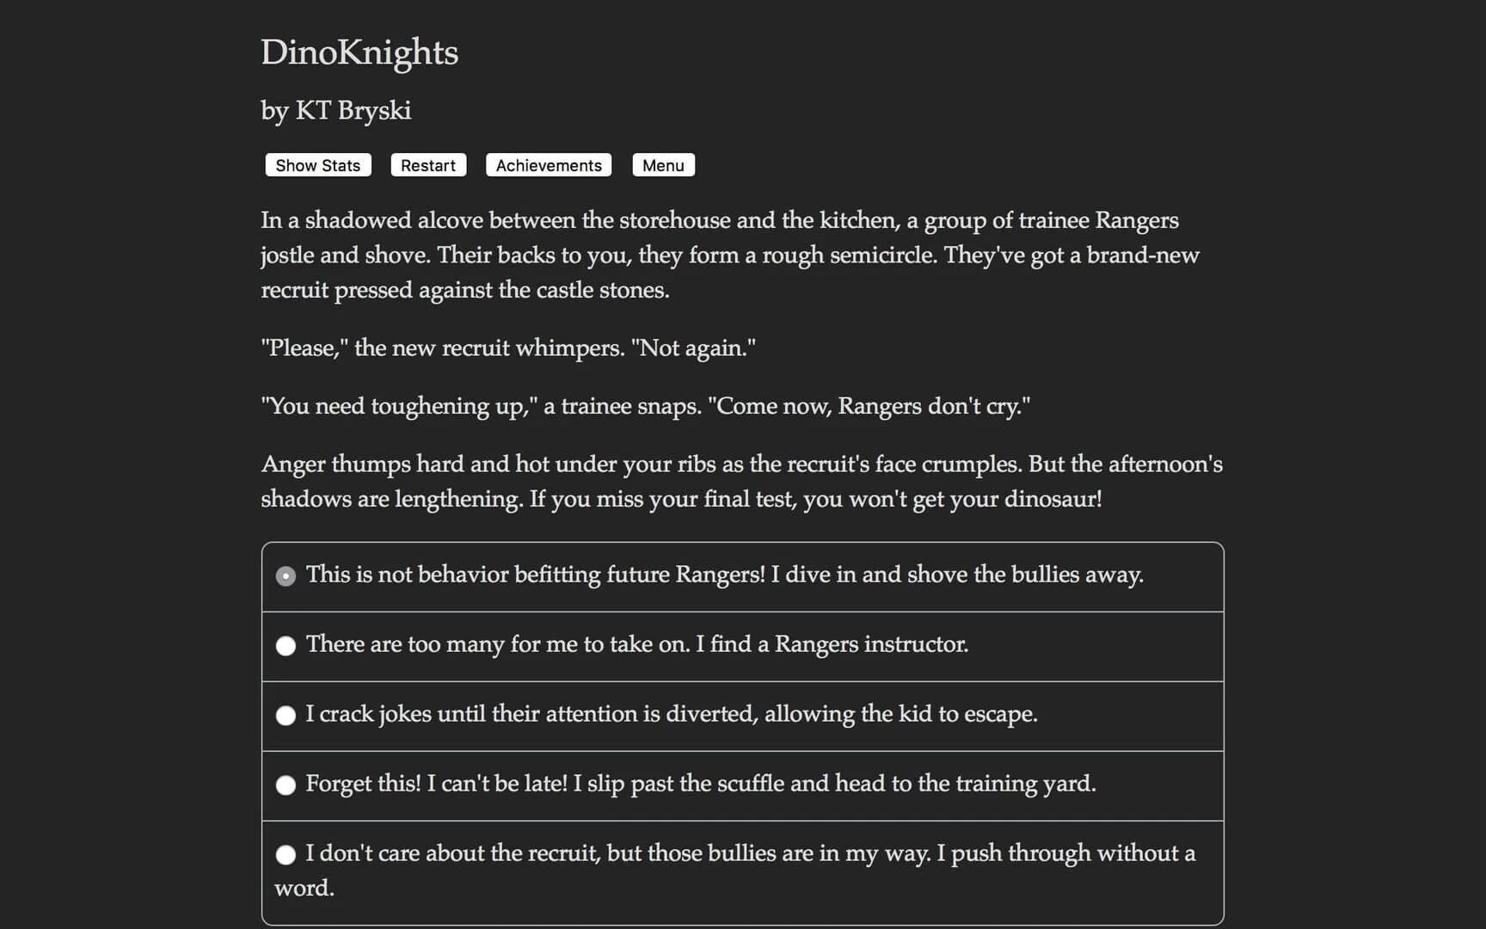Click the Show Stats button beside Restart
The image size is (1486, 929).
coord(317,165)
